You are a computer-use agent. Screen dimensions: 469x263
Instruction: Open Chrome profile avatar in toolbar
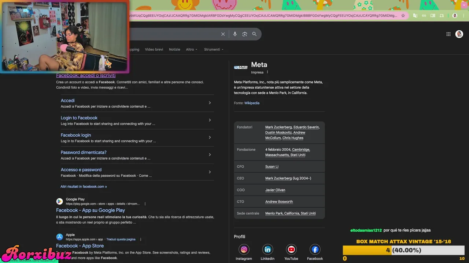(455, 16)
